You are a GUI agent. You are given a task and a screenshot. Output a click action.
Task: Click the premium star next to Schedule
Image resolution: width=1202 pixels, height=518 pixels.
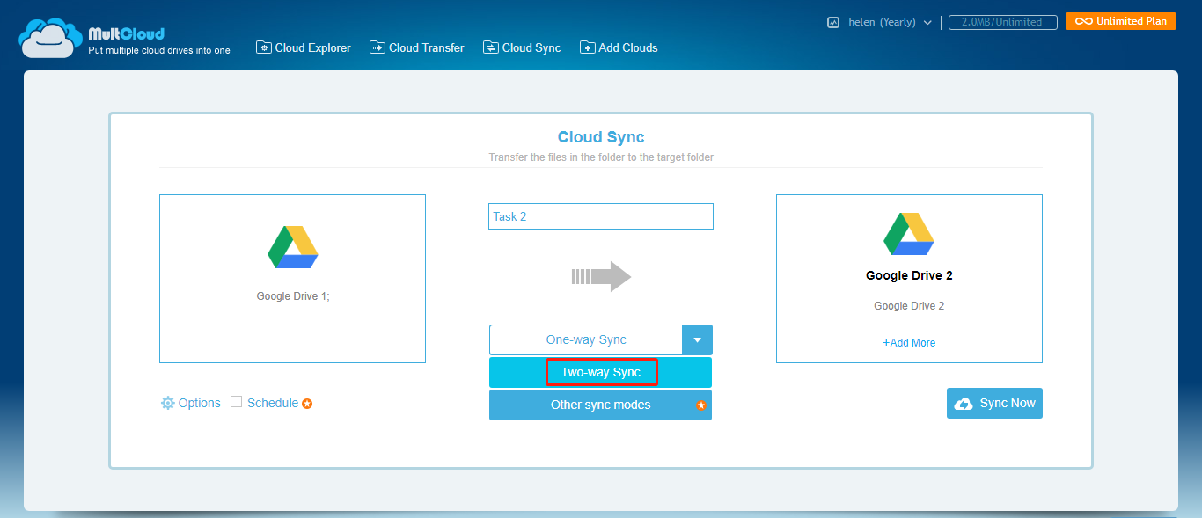point(307,404)
